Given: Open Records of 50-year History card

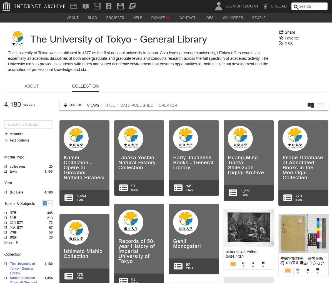Looking at the screenshot, I should (x=139, y=244).
